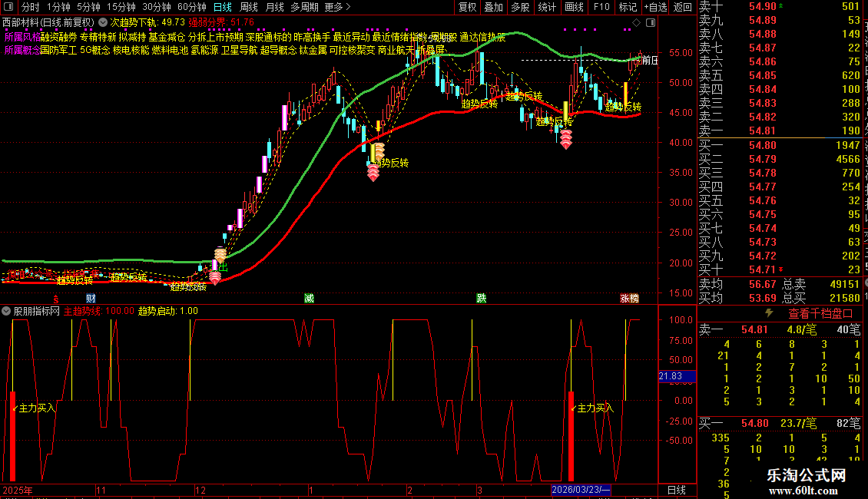The image size is (868, 499).
Task: Click the 前压 resistance label
Action: (650, 61)
